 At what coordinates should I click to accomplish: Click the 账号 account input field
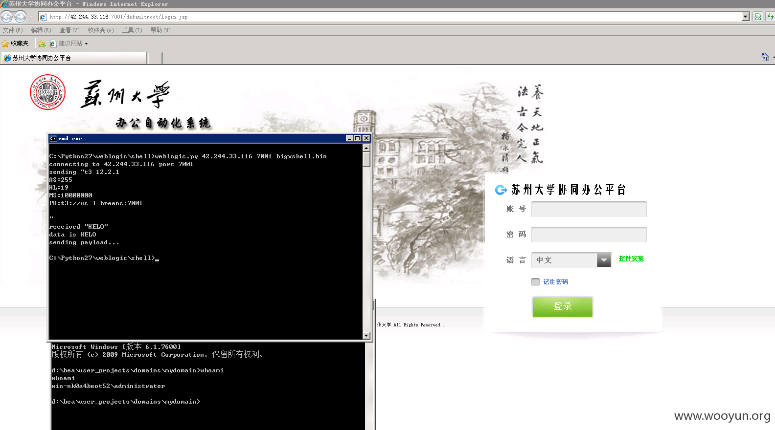click(589, 209)
